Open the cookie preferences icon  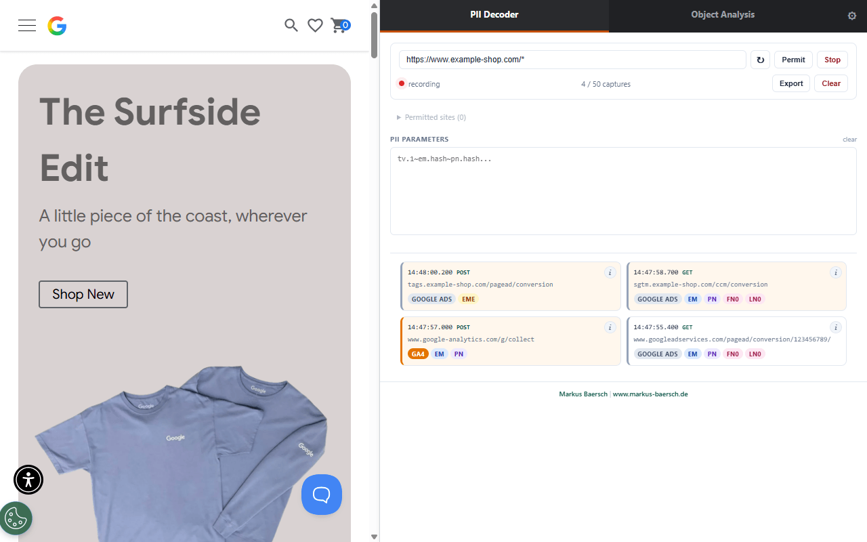pos(16,518)
